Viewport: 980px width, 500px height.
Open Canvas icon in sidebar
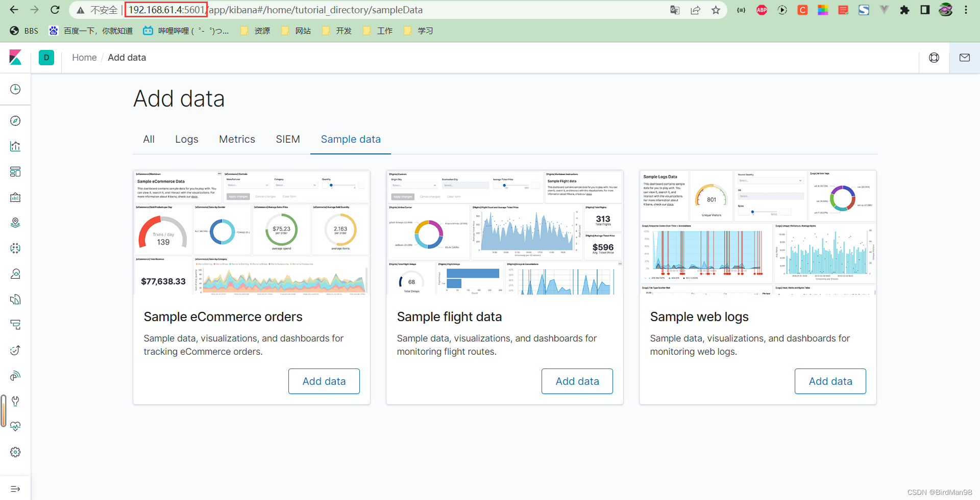pyautogui.click(x=15, y=197)
